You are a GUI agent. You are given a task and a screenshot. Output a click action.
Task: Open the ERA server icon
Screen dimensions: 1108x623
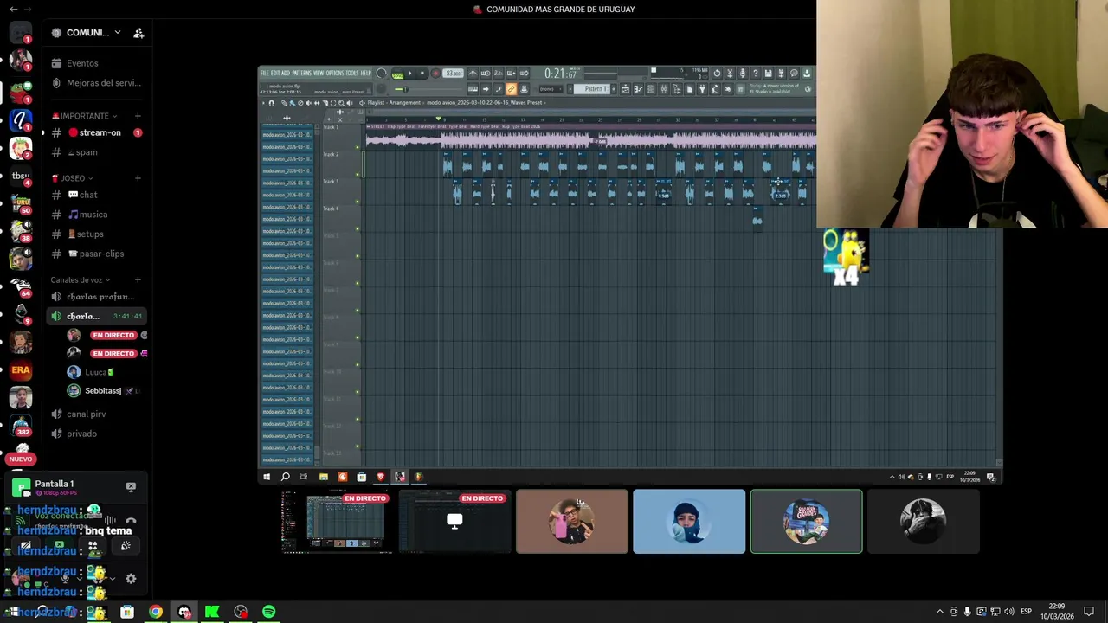21,370
